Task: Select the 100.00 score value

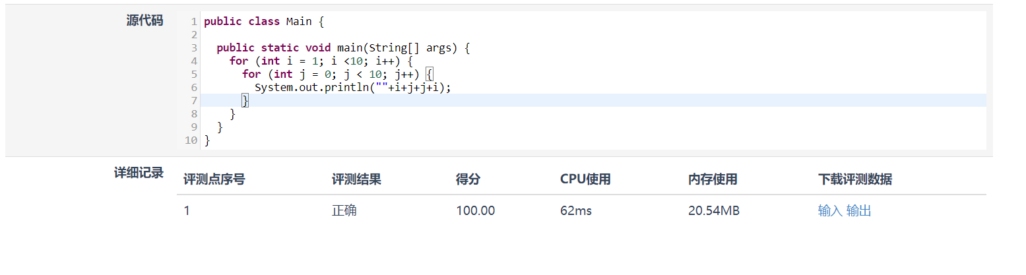Action: (x=475, y=211)
